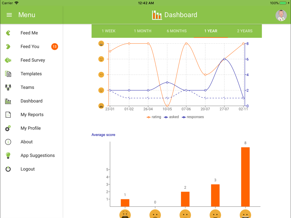Open About menu item
This screenshot has height=218, width=291.
coord(31,142)
